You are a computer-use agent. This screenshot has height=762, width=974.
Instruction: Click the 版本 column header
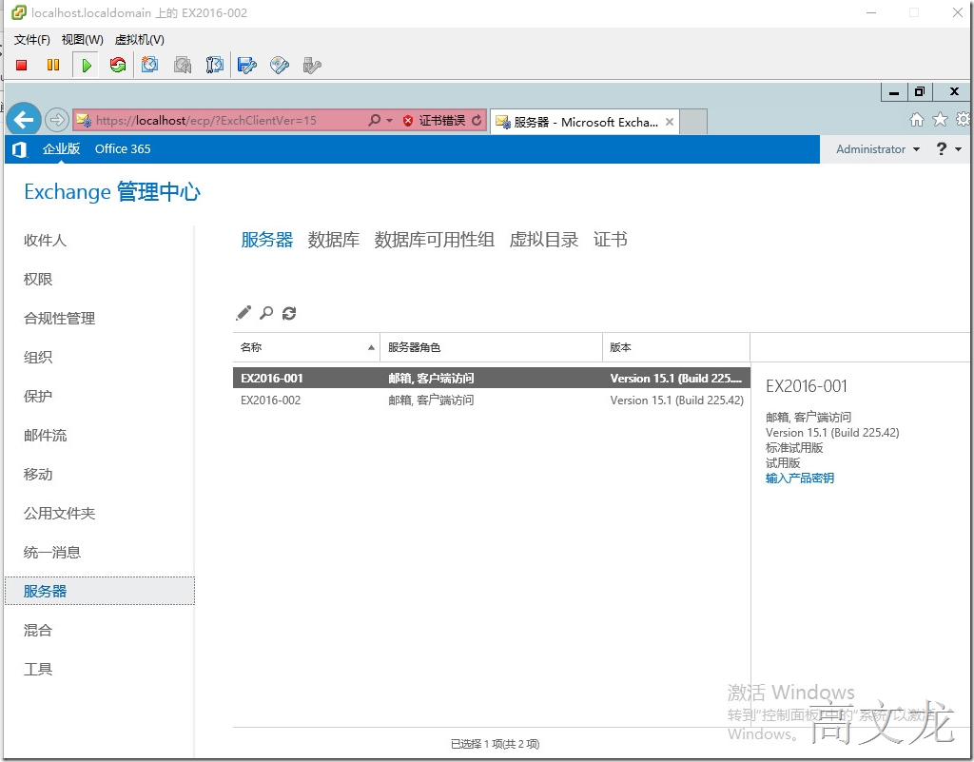[x=676, y=348]
